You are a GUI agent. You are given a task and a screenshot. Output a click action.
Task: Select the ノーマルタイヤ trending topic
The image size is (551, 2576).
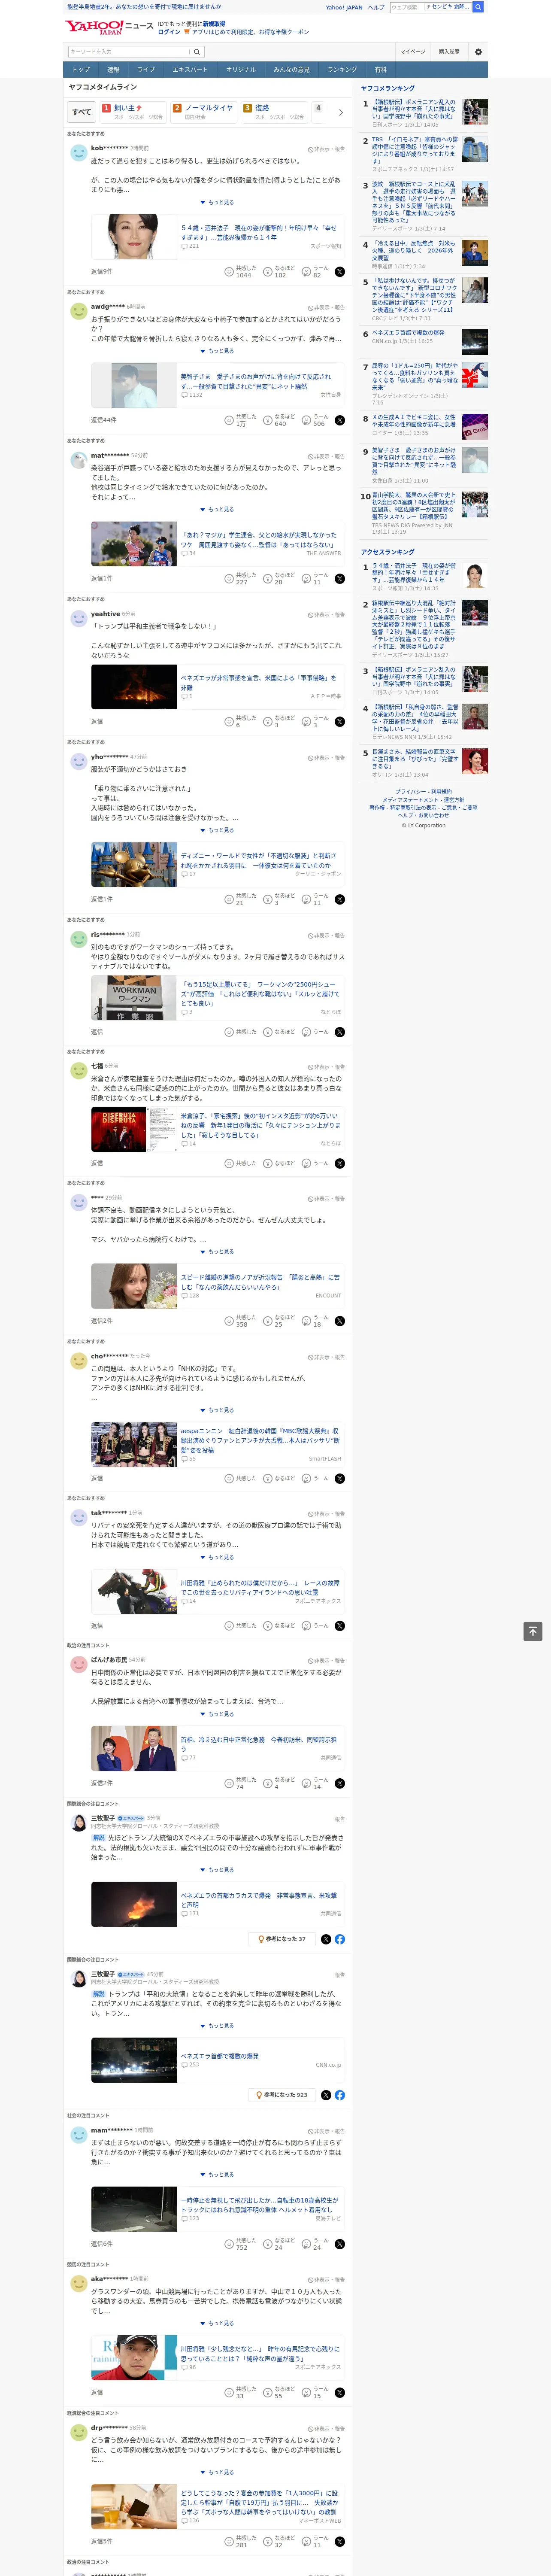pos(203,112)
